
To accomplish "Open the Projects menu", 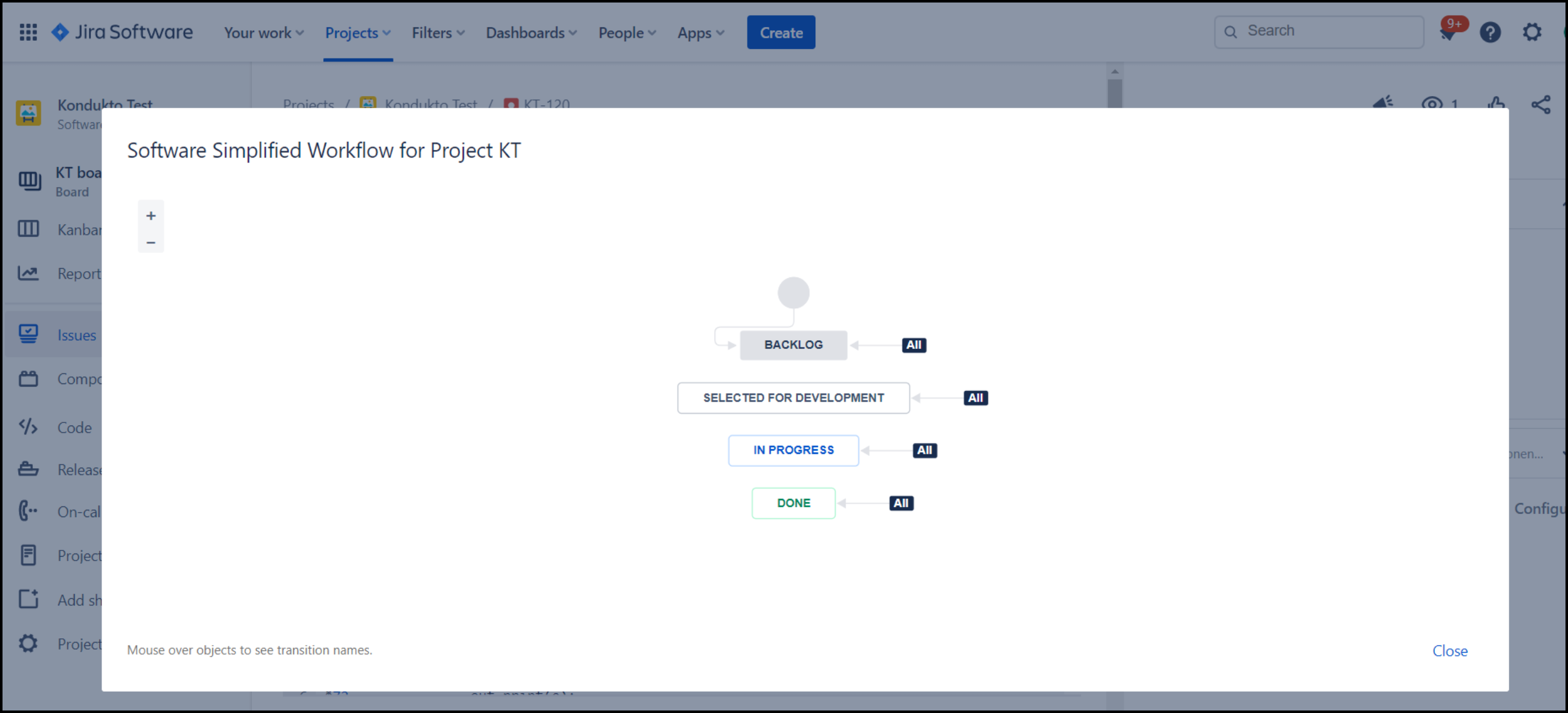I will click(x=358, y=33).
